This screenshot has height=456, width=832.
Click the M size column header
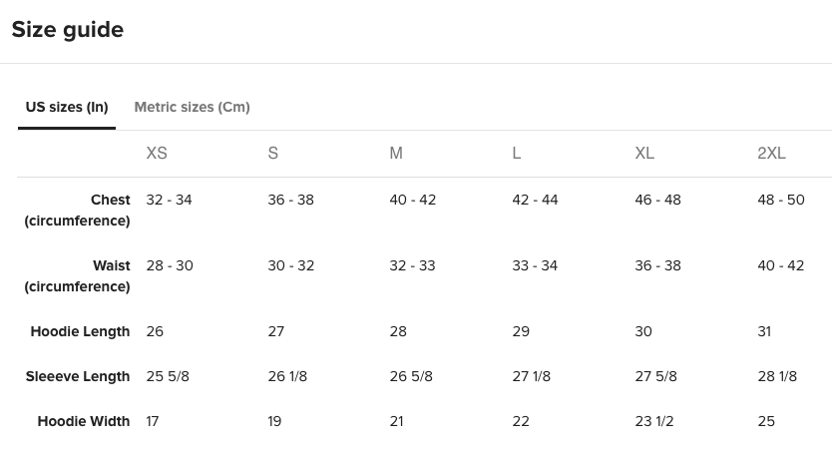coord(396,154)
